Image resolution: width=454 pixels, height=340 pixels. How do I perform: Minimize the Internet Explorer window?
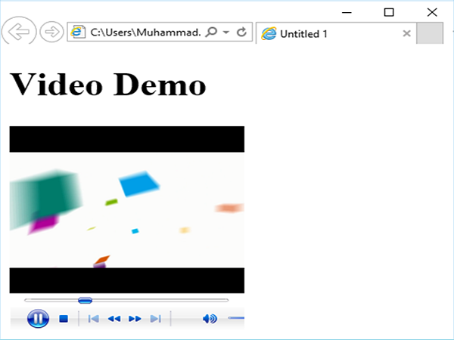point(347,12)
